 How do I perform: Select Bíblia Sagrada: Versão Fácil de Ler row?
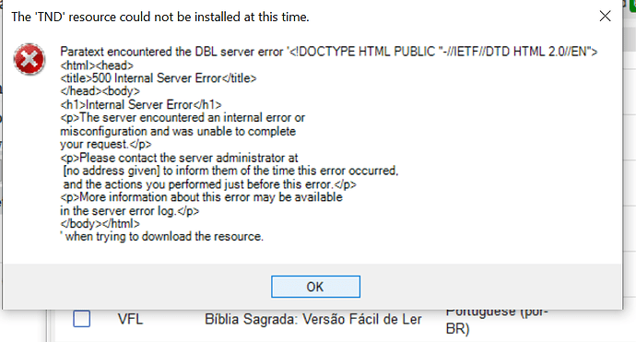313,319
